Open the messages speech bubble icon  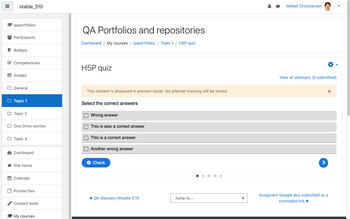tap(278, 6)
